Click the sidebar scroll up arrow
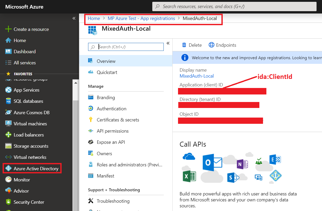The width and height of the screenshot is (322, 211). tap(76, 83)
